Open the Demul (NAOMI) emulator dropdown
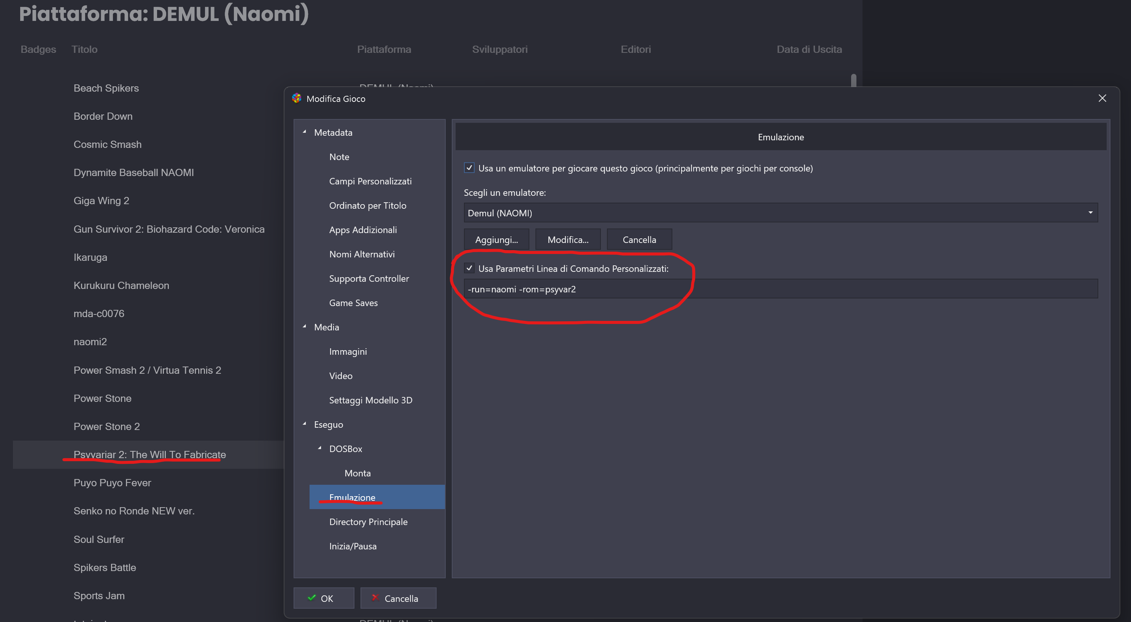1131x622 pixels. (781, 213)
